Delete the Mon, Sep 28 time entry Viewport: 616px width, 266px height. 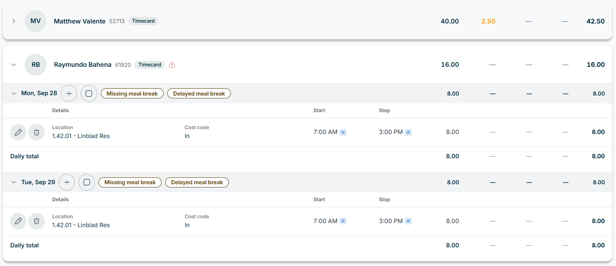tap(36, 132)
